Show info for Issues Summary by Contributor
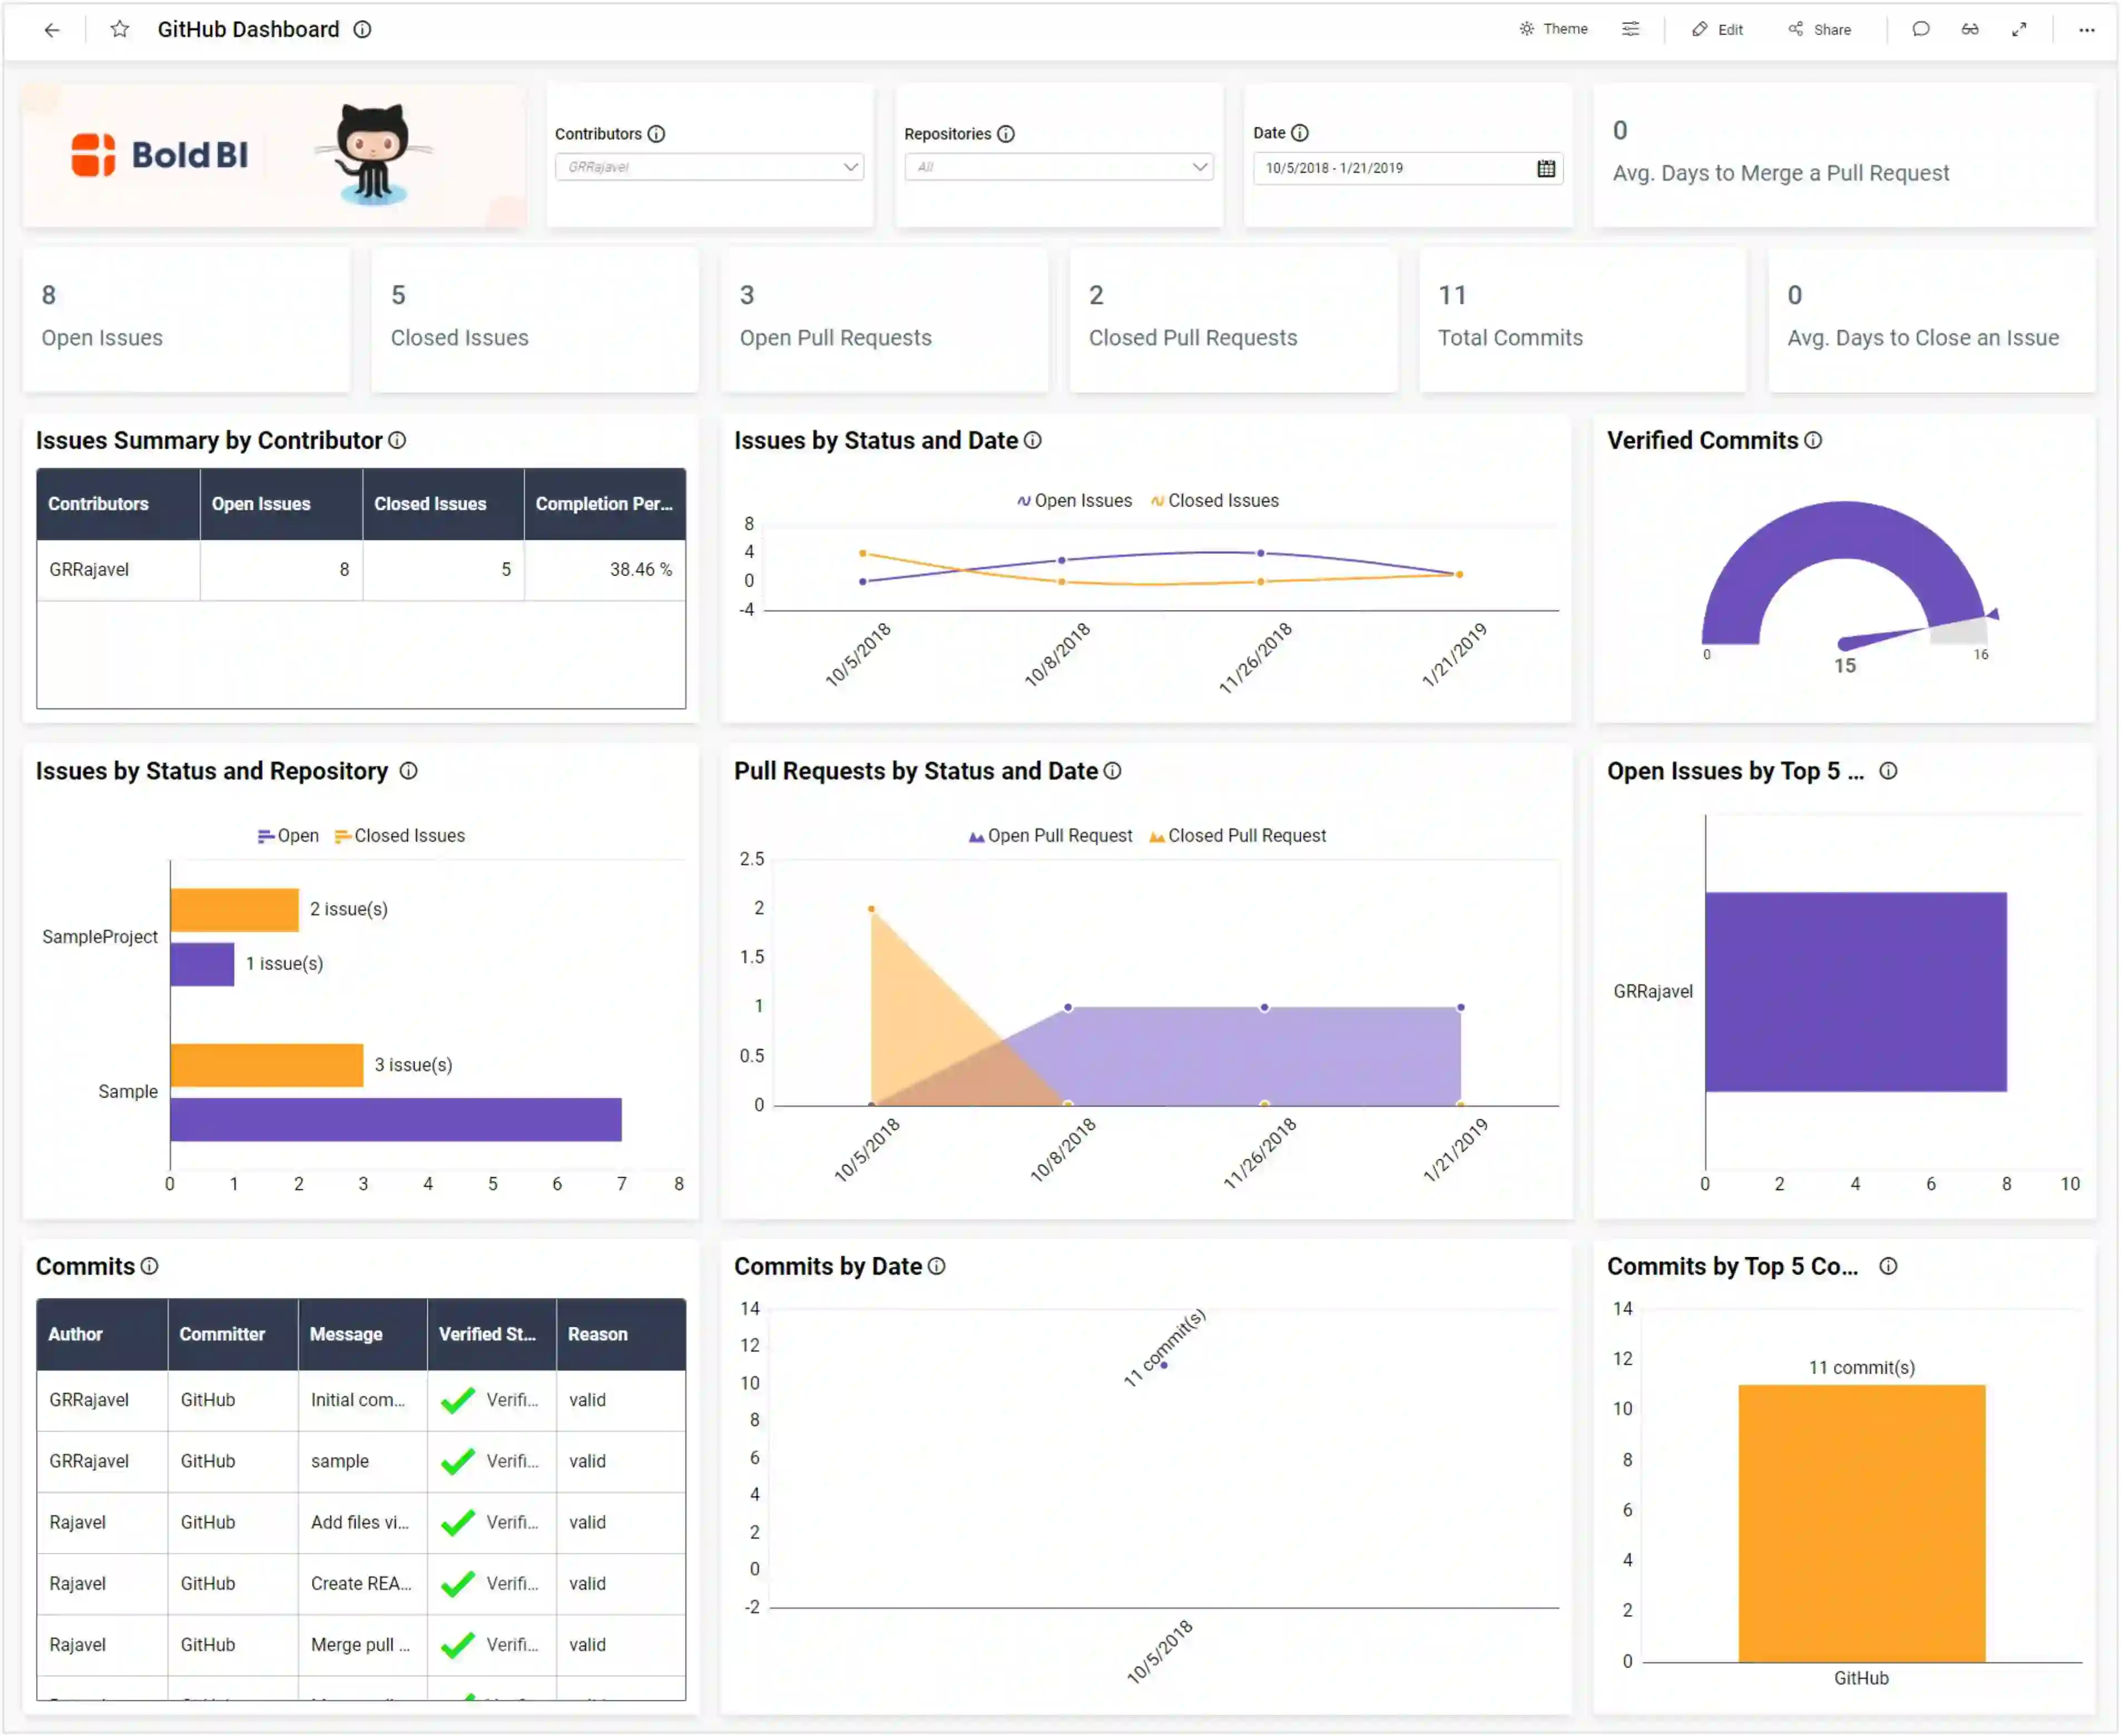2121x1736 pixels. (397, 440)
